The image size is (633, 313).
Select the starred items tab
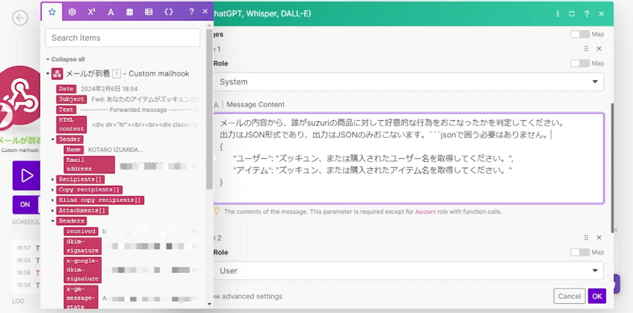coord(52,12)
